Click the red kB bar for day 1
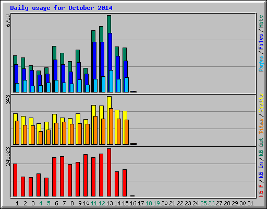Screen dimensions: 267x209 [15, 180]
